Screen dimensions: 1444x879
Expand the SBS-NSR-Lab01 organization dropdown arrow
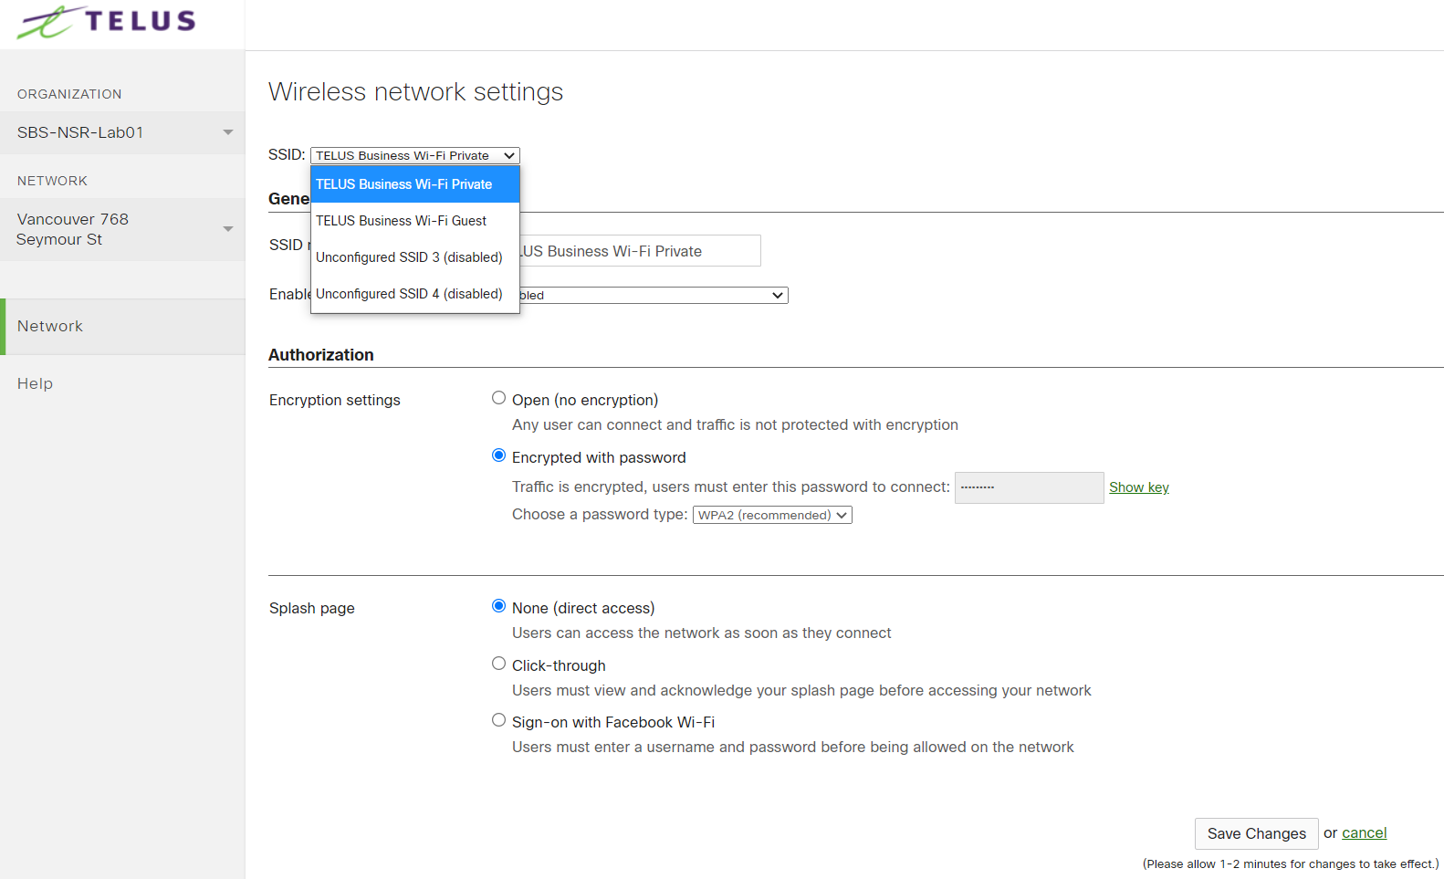[227, 132]
